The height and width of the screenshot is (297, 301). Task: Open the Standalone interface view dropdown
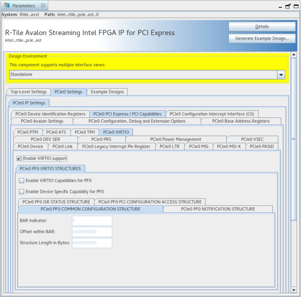[281, 75]
